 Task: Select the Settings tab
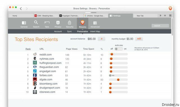pyautogui.click(x=120, y=16)
